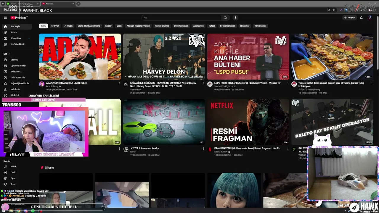Select the Canlı filter chip
Image resolution: width=379 pixels, height=213 pixels.
tap(119, 26)
